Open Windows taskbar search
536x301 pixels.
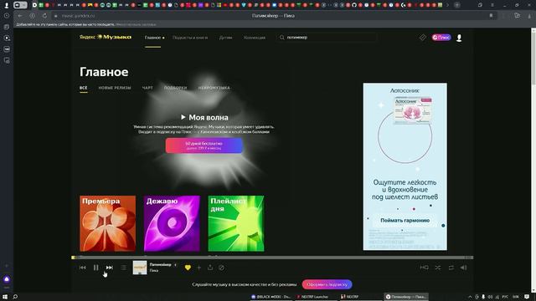point(15,297)
